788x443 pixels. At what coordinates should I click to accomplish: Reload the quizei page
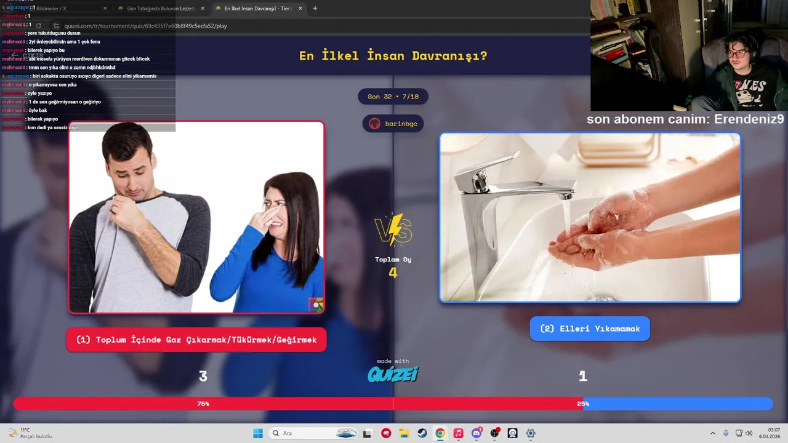point(38,26)
